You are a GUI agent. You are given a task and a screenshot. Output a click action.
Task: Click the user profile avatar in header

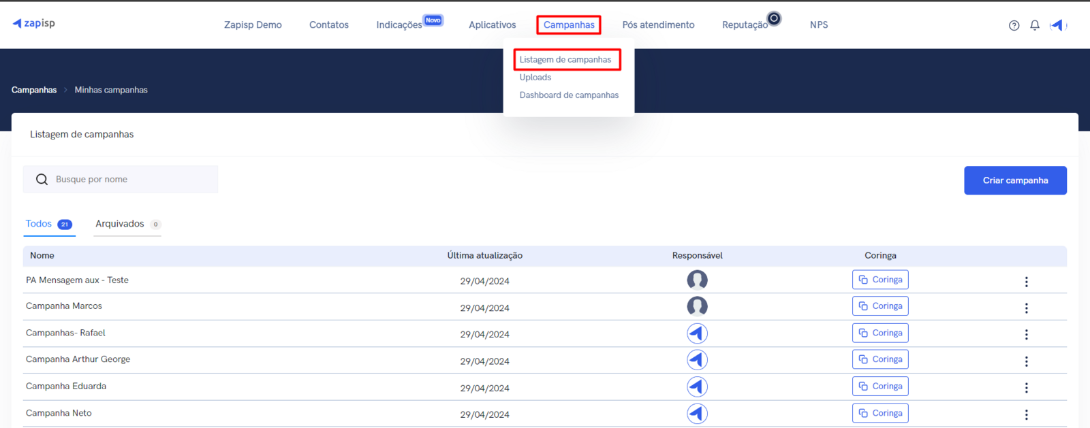pyautogui.click(x=1057, y=25)
